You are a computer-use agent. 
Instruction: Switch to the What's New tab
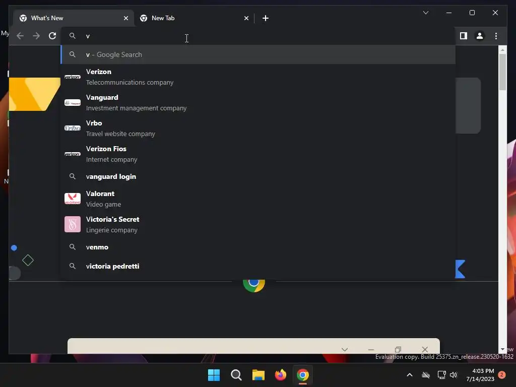(x=74, y=18)
